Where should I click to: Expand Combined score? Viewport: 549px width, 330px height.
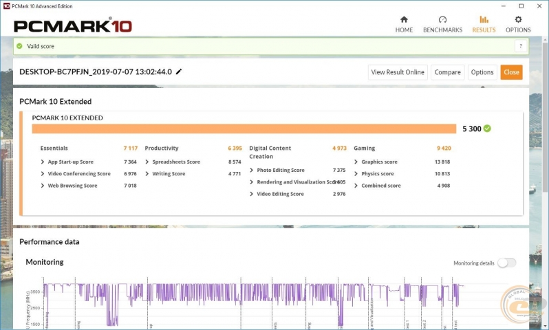pyautogui.click(x=356, y=186)
